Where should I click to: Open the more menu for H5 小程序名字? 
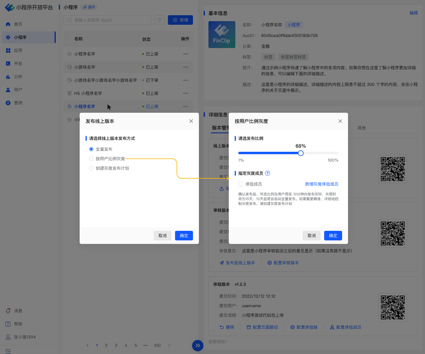[x=186, y=93]
